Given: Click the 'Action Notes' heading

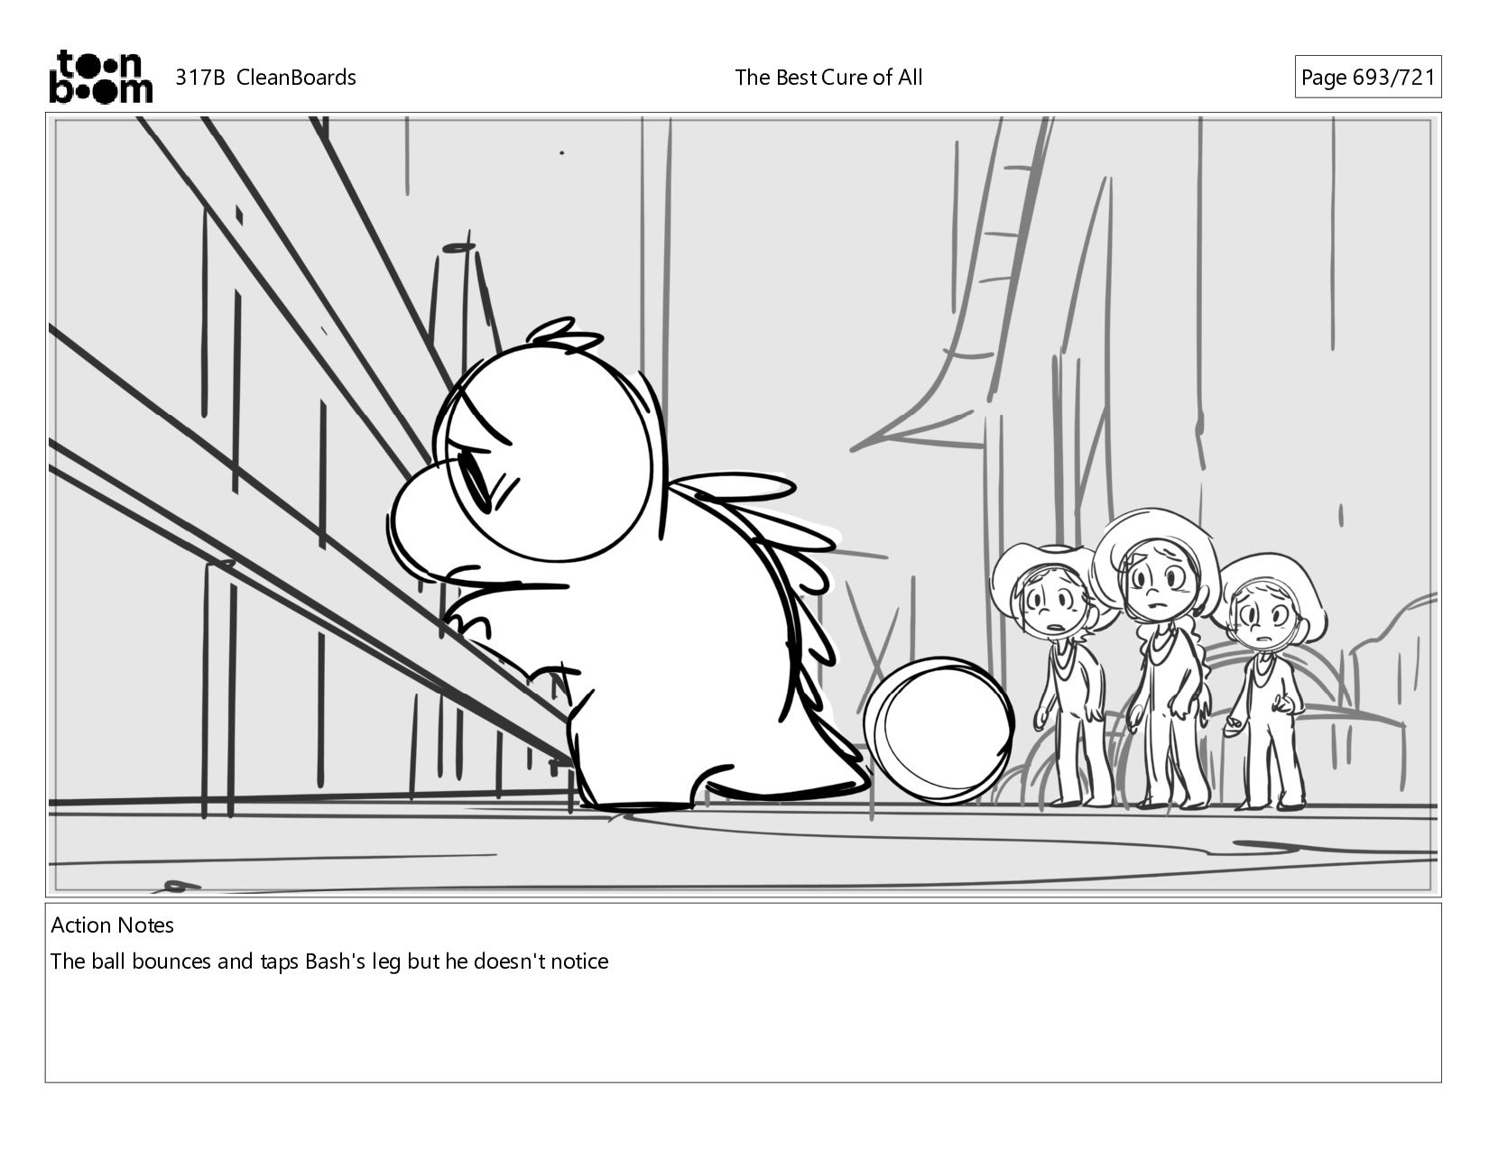Looking at the screenshot, I should coord(112,925).
